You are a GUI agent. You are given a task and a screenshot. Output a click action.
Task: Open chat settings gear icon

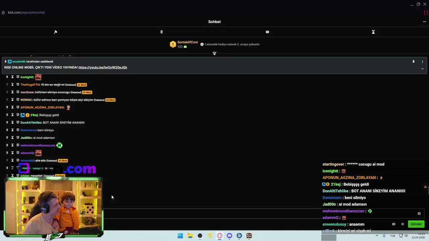coord(403,224)
